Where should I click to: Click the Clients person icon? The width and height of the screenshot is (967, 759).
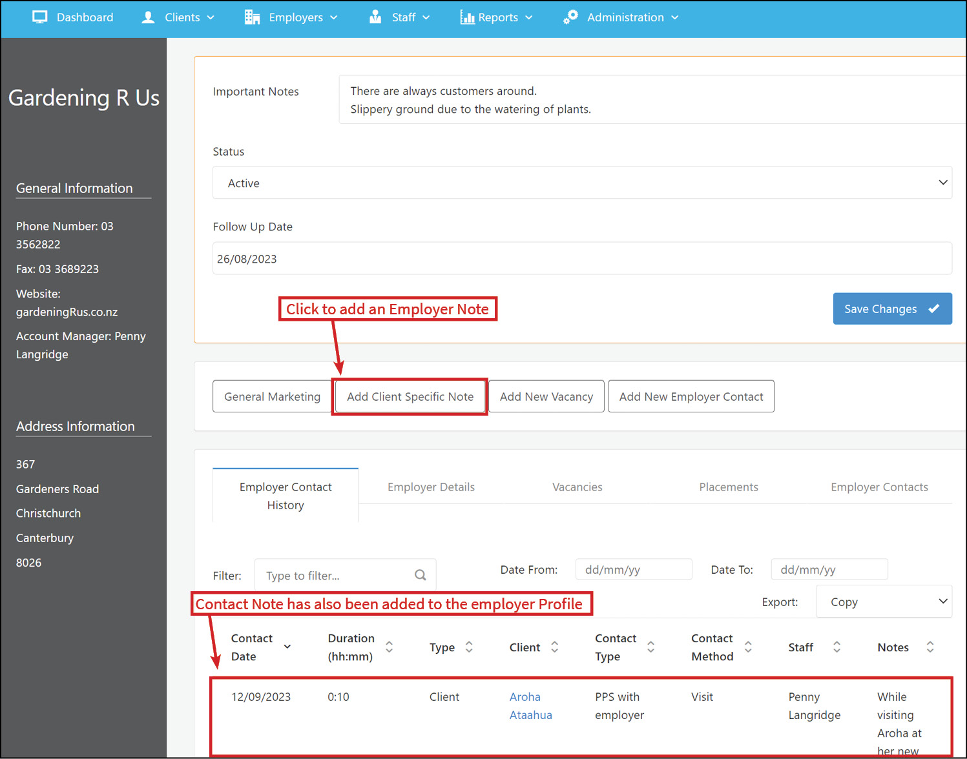pos(148,17)
